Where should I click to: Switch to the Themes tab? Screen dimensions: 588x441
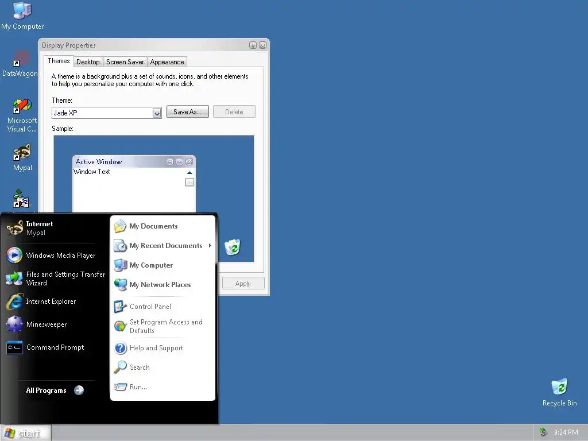point(59,61)
